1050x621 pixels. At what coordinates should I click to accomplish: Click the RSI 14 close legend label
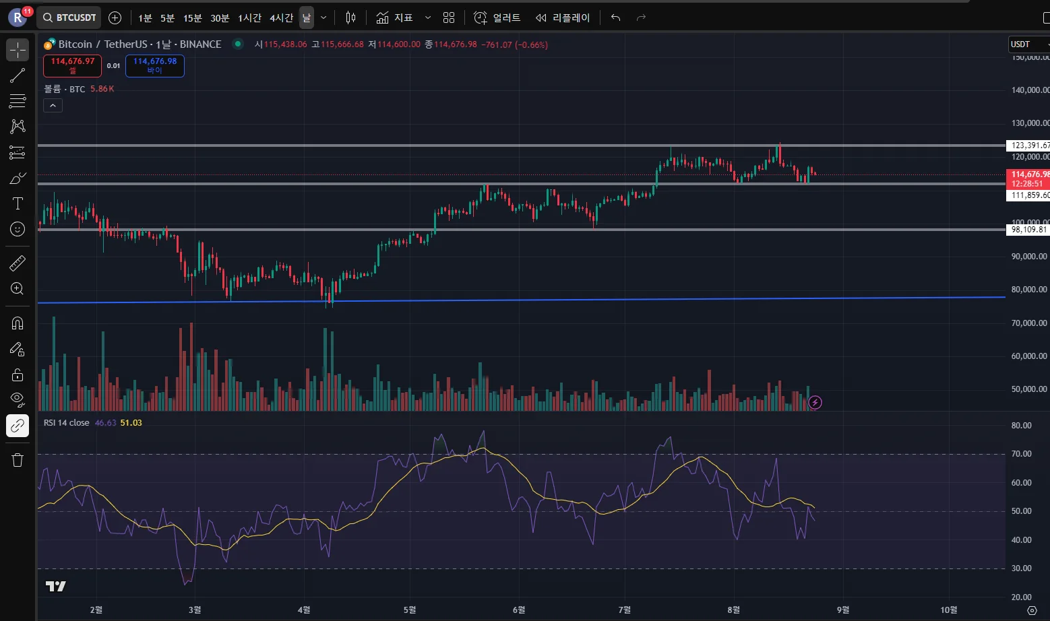coord(67,423)
